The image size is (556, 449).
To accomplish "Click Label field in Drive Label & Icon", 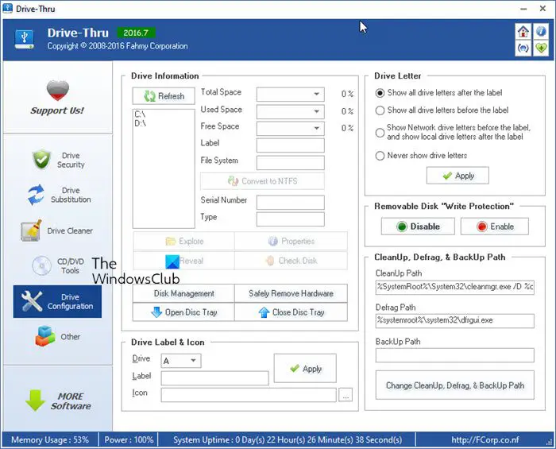I will [x=215, y=378].
